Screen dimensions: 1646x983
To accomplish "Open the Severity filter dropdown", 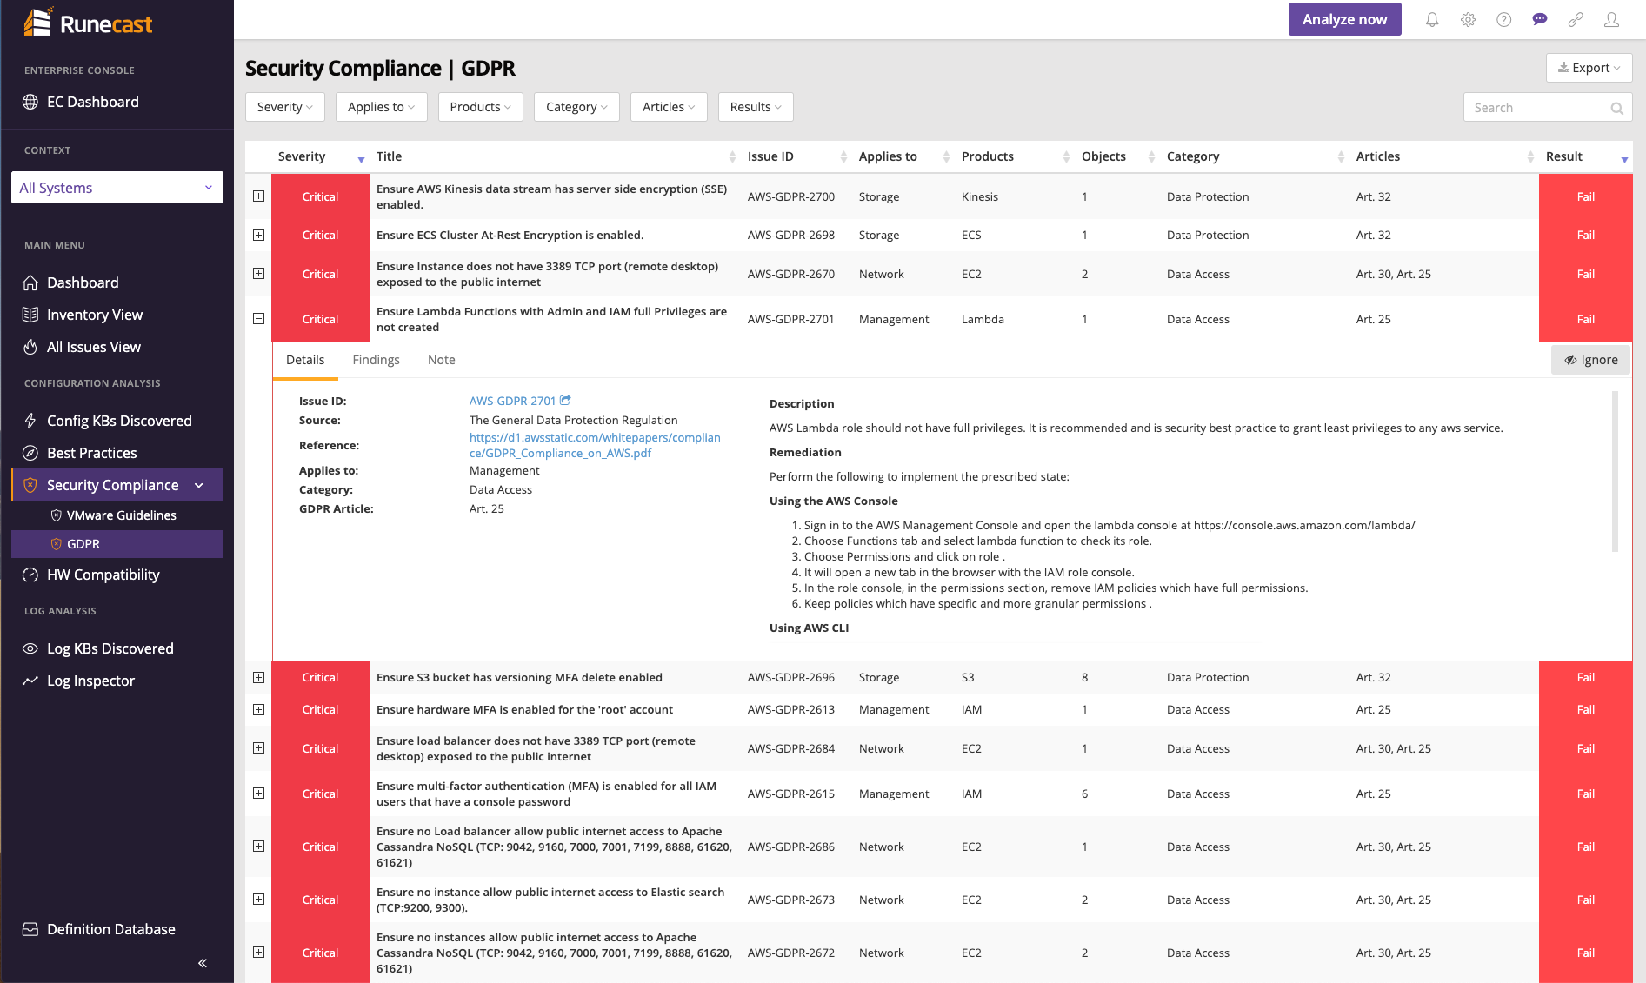I will tap(284, 107).
